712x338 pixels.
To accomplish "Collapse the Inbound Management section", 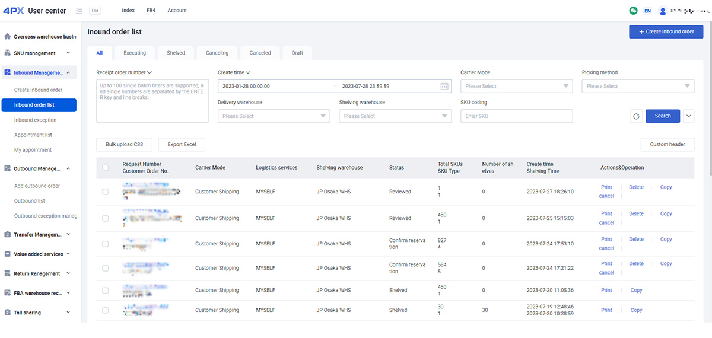I will [68, 72].
